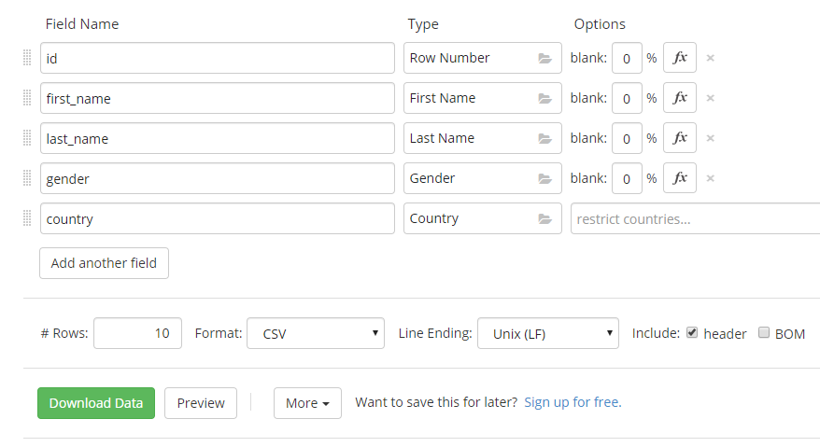The width and height of the screenshot is (820, 447).
Task: Open type chooser folder icon for Gender
Action: (544, 178)
